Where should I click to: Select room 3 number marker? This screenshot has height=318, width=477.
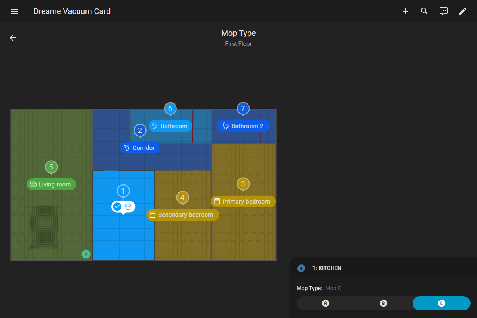[x=243, y=184]
